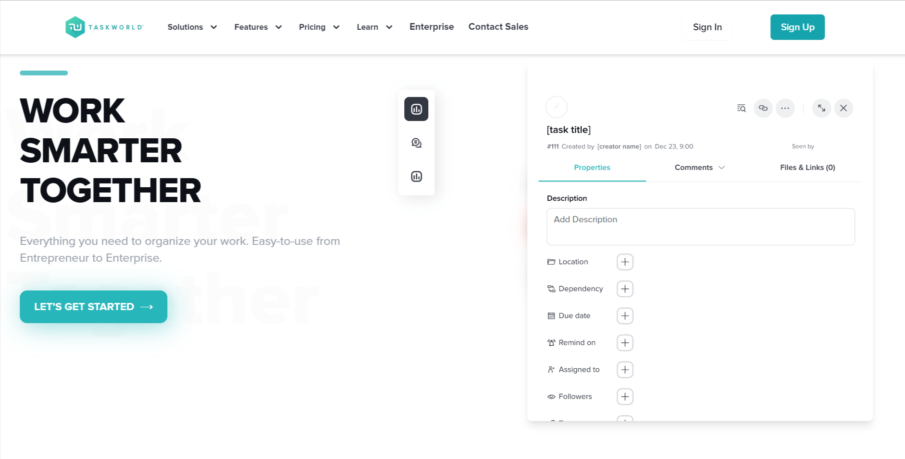Open Contact Sales
Screen dimensions: 905x459
tap(498, 27)
